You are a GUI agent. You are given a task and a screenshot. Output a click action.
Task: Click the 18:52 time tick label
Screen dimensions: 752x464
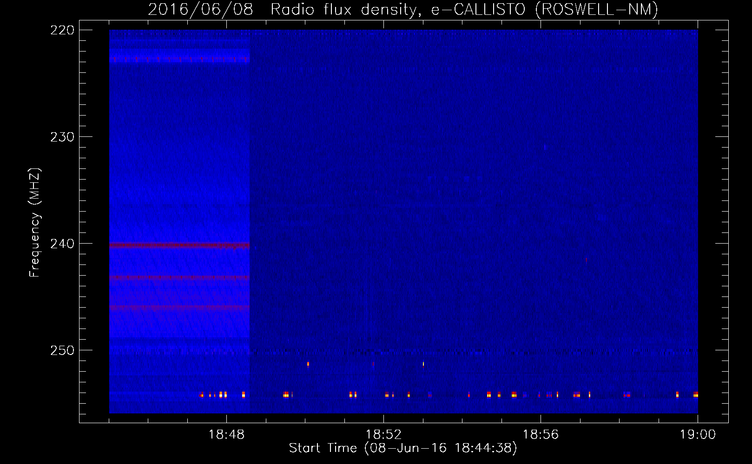(x=383, y=435)
